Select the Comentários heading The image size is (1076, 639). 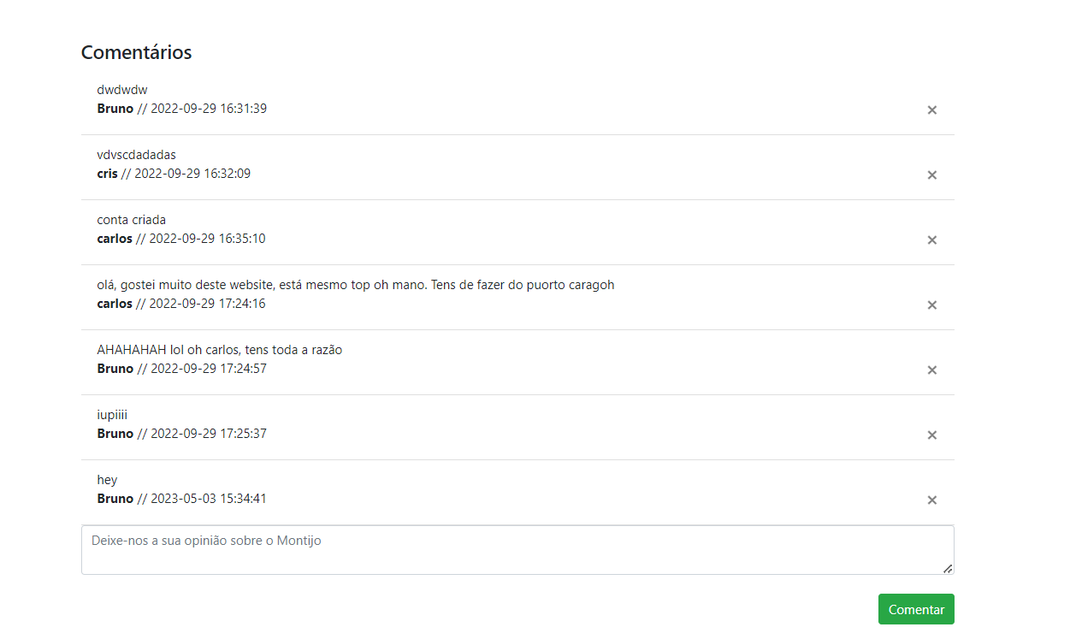coord(136,52)
